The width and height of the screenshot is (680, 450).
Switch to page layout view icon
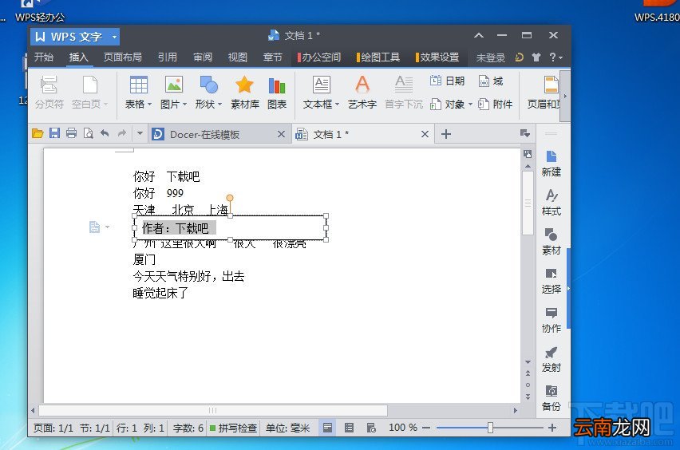point(328,428)
